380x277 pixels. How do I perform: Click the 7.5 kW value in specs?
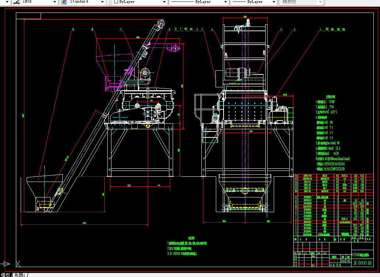[331, 127]
